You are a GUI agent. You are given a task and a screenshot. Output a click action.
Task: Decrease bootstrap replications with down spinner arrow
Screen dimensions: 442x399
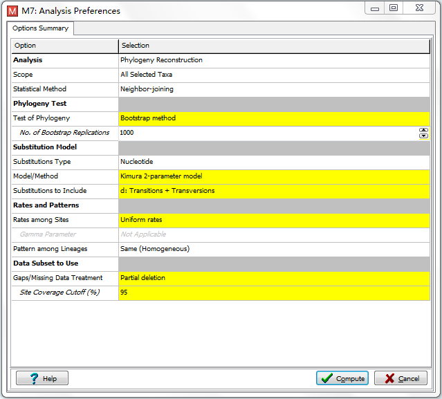click(x=423, y=136)
